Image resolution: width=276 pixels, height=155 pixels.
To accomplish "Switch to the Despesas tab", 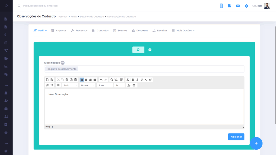I will 140,31.
